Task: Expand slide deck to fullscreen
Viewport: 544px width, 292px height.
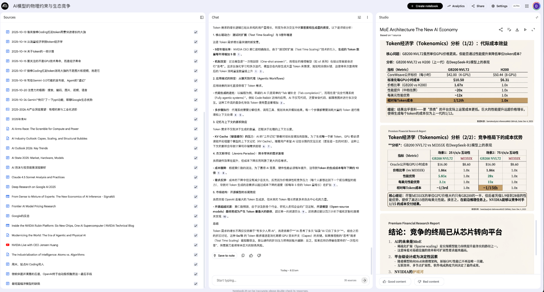Action: (x=533, y=30)
